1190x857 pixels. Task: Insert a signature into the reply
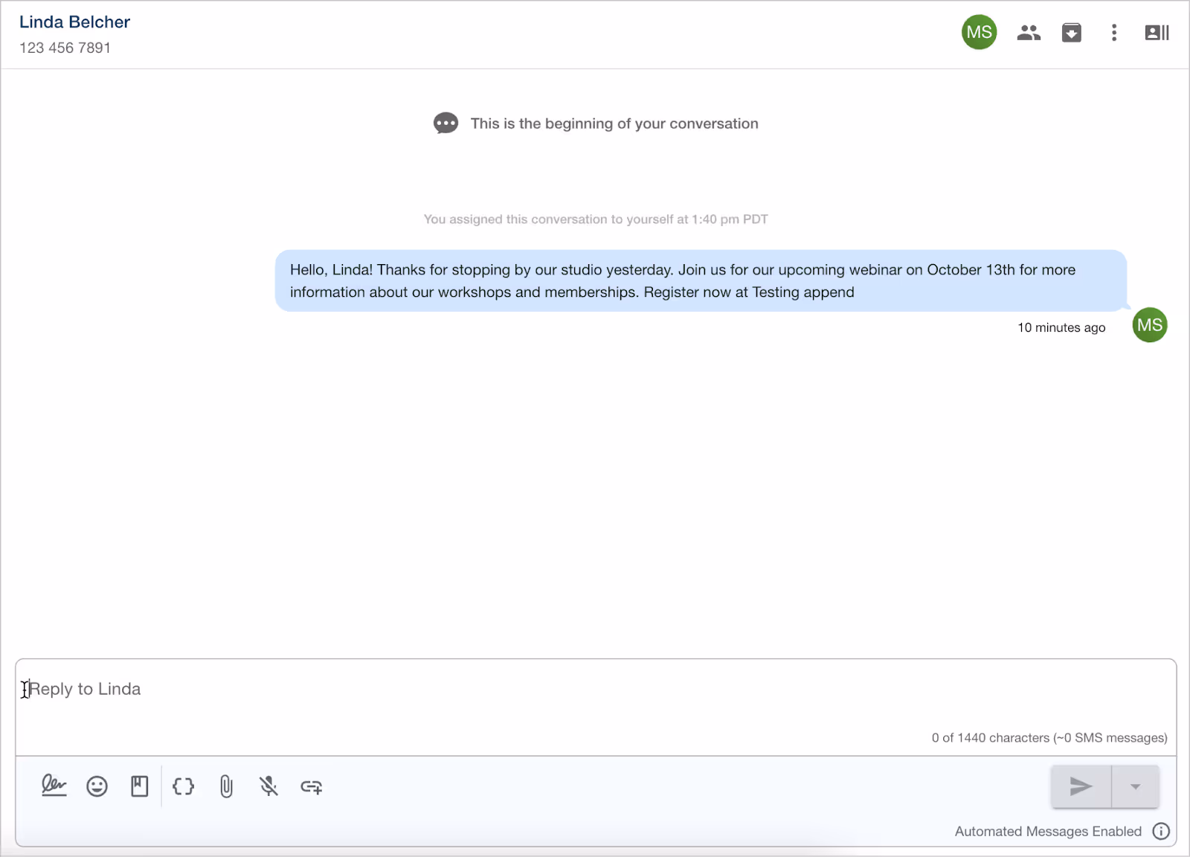[x=54, y=786]
